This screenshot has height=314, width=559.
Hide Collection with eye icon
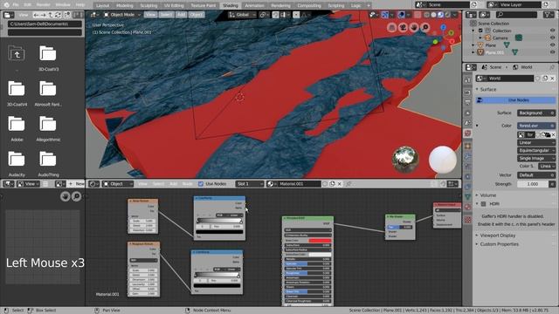tap(552, 31)
